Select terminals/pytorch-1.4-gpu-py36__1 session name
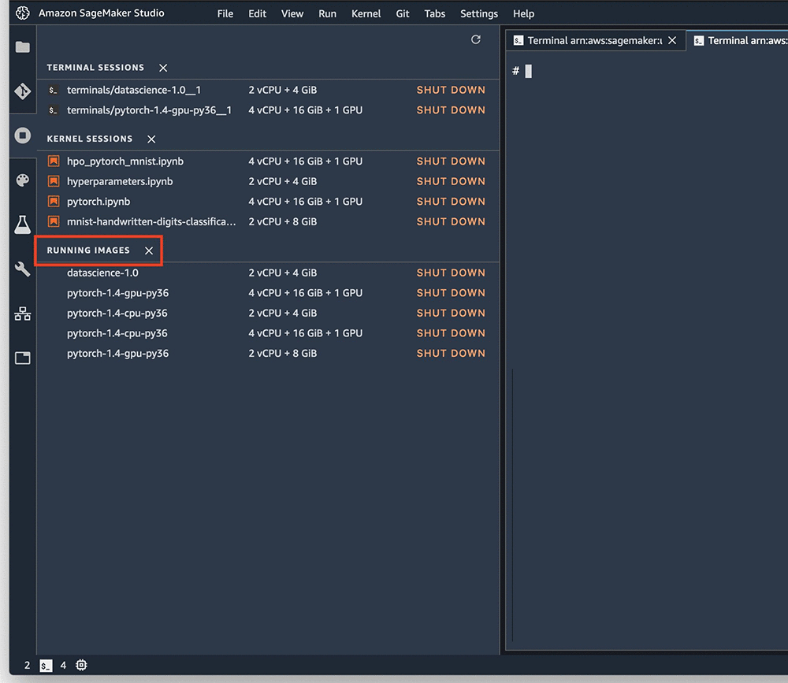 coord(149,110)
